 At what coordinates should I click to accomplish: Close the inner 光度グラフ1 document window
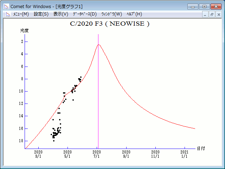(218, 14)
